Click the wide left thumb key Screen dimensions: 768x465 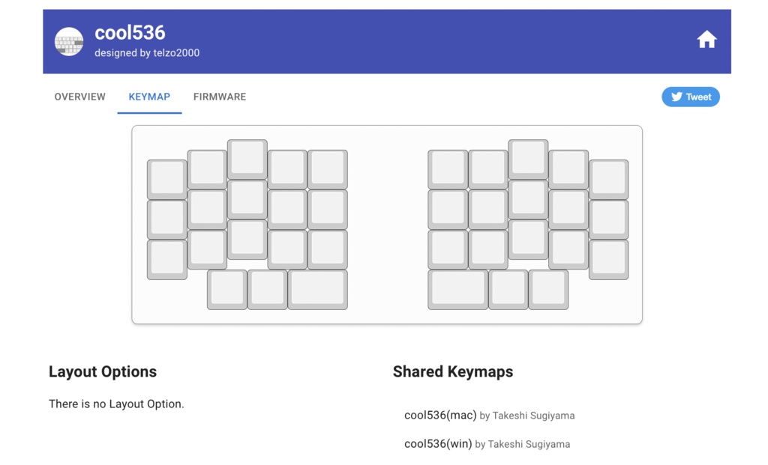pos(317,289)
